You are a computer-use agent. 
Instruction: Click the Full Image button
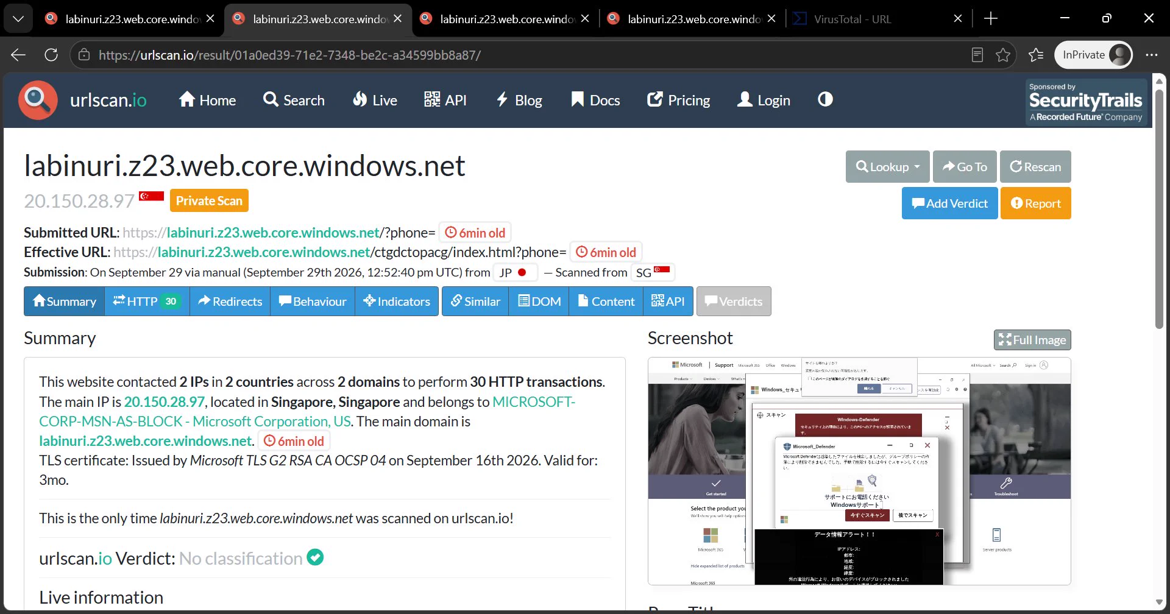click(1032, 340)
